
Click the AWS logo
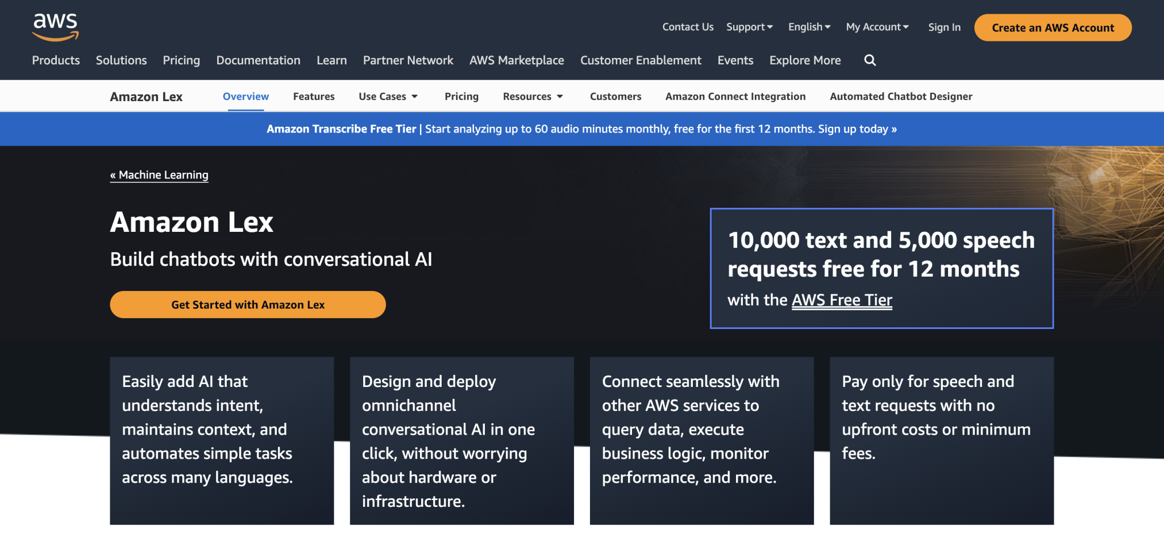coord(55,27)
